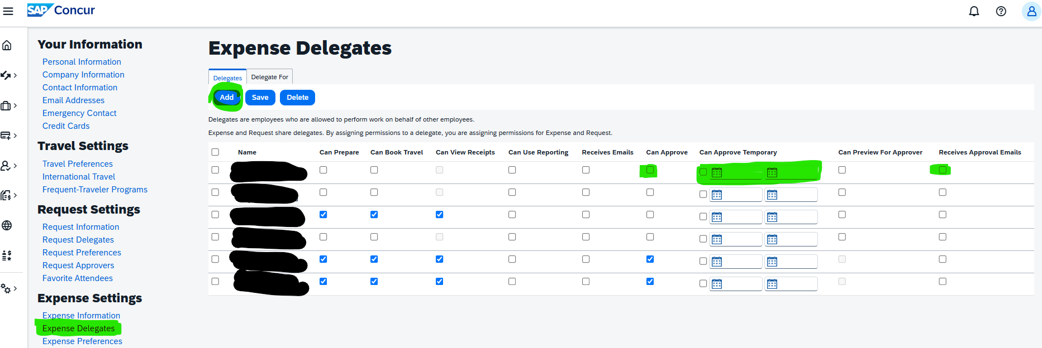Expand the airplane travel sidebar menu
Screen dimensions: 1042x348
tap(8, 75)
